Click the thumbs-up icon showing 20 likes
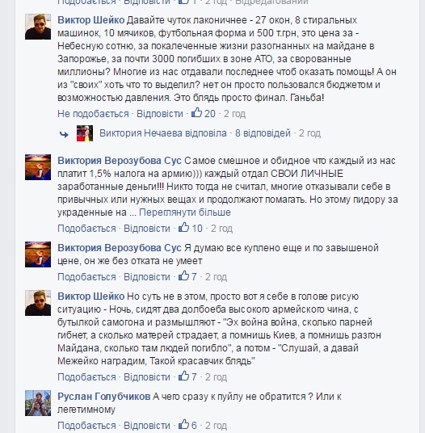Image resolution: width=425 pixels, height=433 pixels. coord(196,112)
